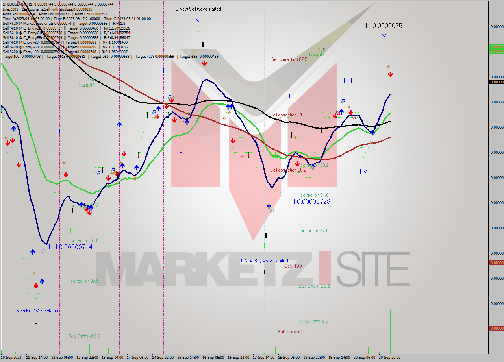
Task: Click '0 New Buy Wave started' beside Sell 100
Action: click(x=265, y=261)
